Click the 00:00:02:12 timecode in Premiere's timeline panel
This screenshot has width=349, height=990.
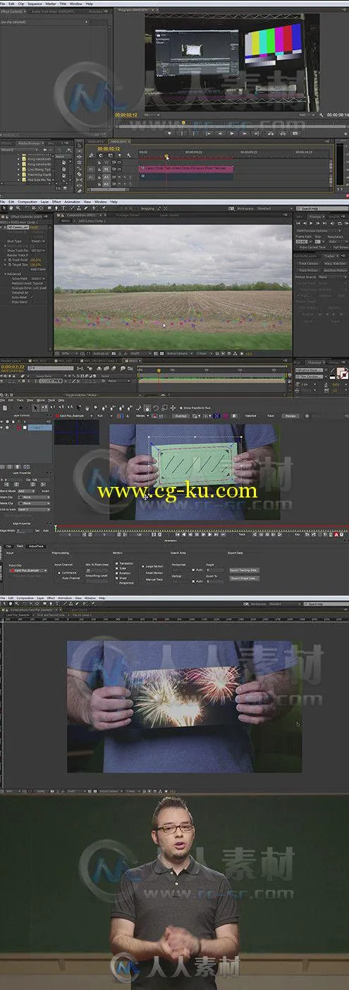(x=108, y=149)
